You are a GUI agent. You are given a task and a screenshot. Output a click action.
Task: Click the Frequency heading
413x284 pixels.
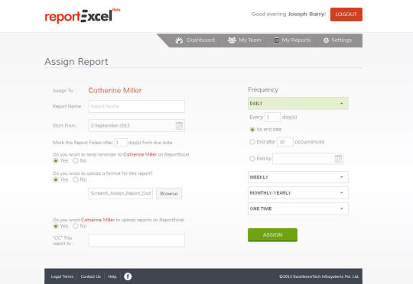tap(263, 90)
